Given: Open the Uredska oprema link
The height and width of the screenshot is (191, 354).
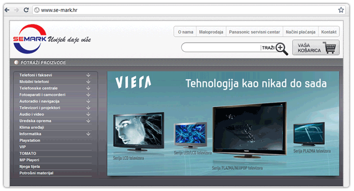Looking at the screenshot, I should 35,121.
